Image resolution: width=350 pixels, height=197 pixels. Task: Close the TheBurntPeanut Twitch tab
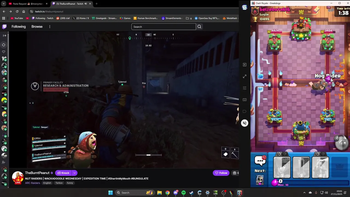click(90, 4)
